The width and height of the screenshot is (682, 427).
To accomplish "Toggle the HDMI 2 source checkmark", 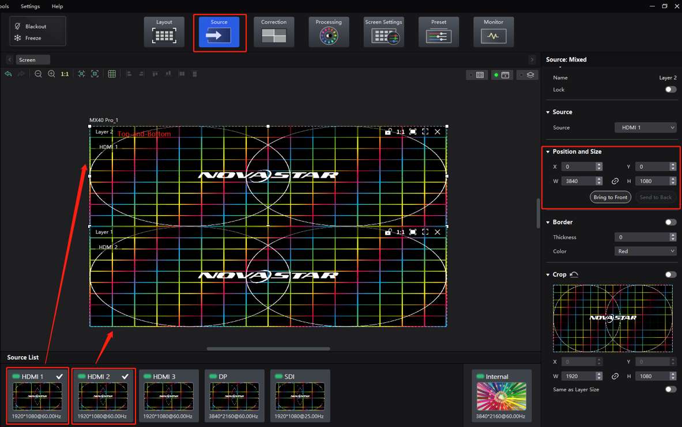I will (x=125, y=376).
